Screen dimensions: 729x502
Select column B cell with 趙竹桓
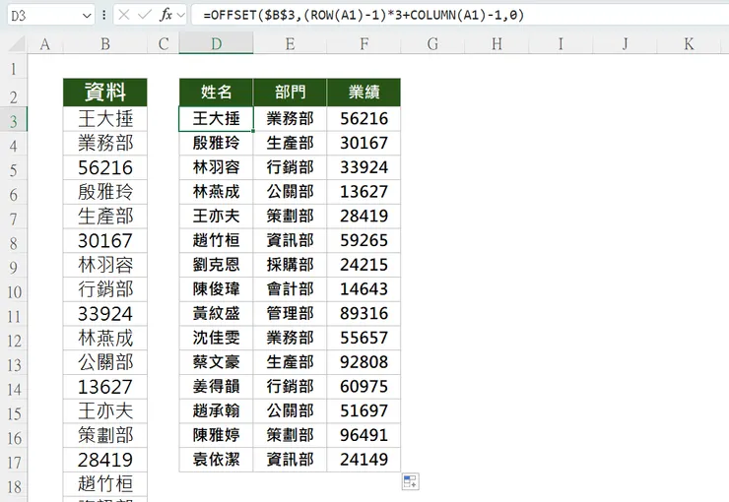[x=105, y=484]
